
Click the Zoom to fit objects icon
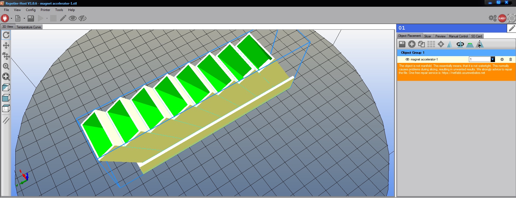pos(6,77)
